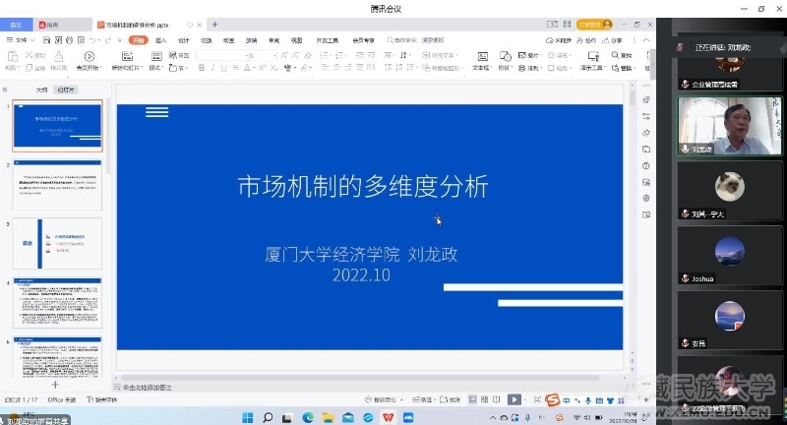Open the font size dropdown
This screenshot has height=425, width=787.
(274, 55)
